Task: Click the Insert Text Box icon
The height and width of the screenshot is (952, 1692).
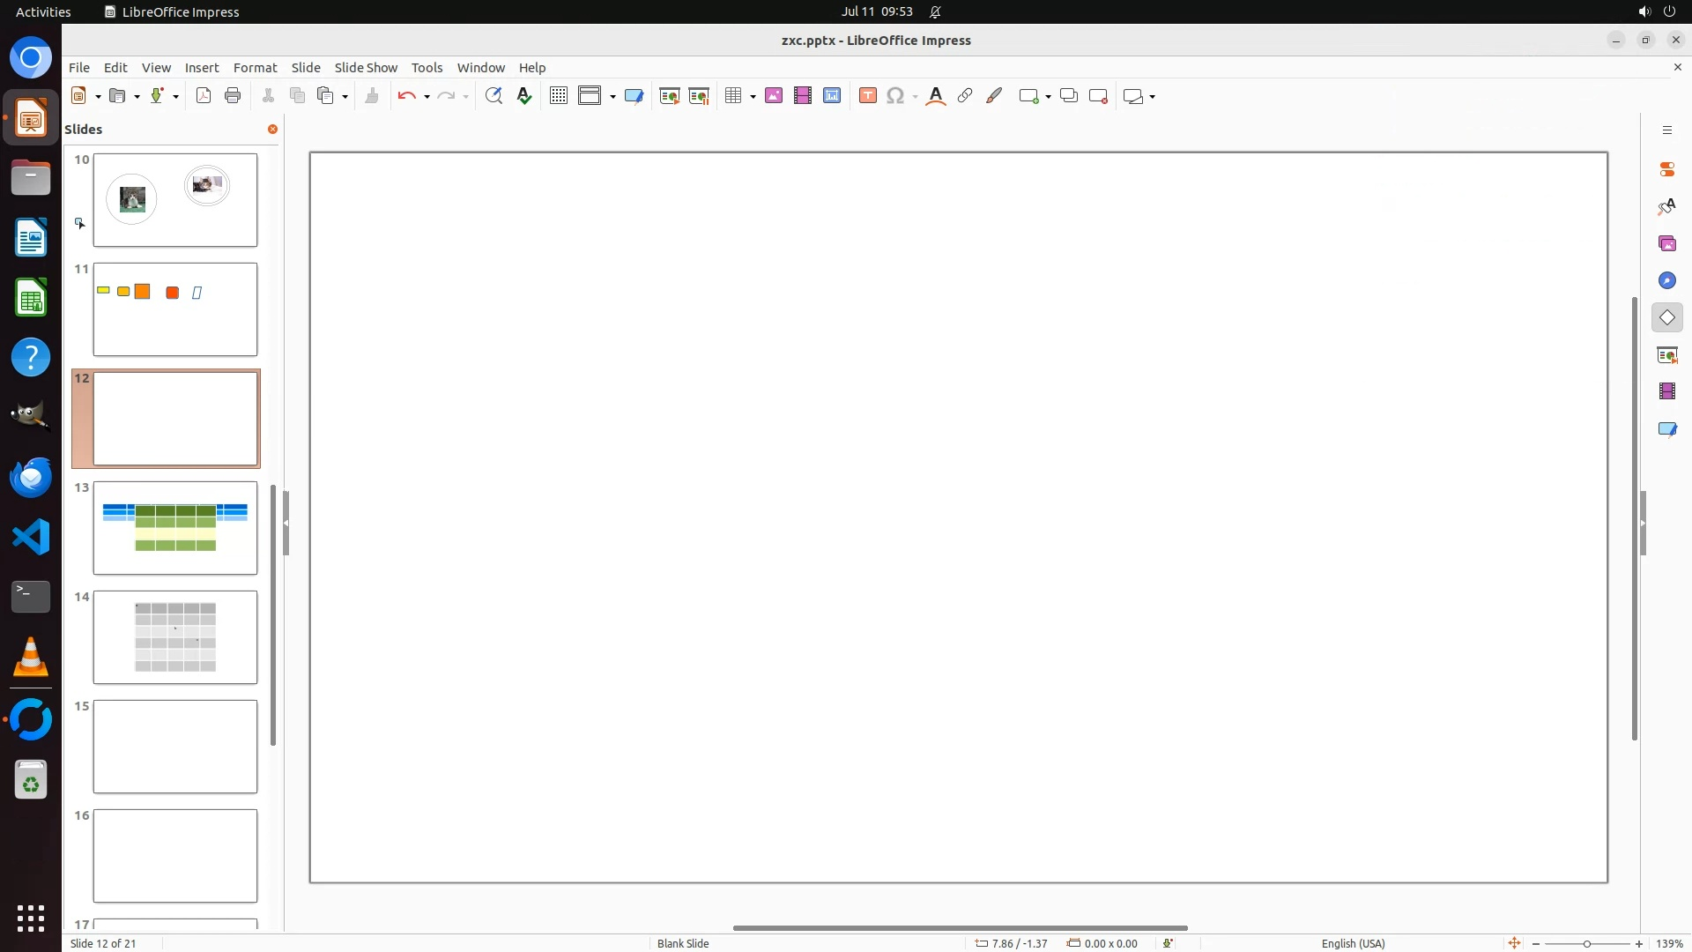Action: point(867,96)
